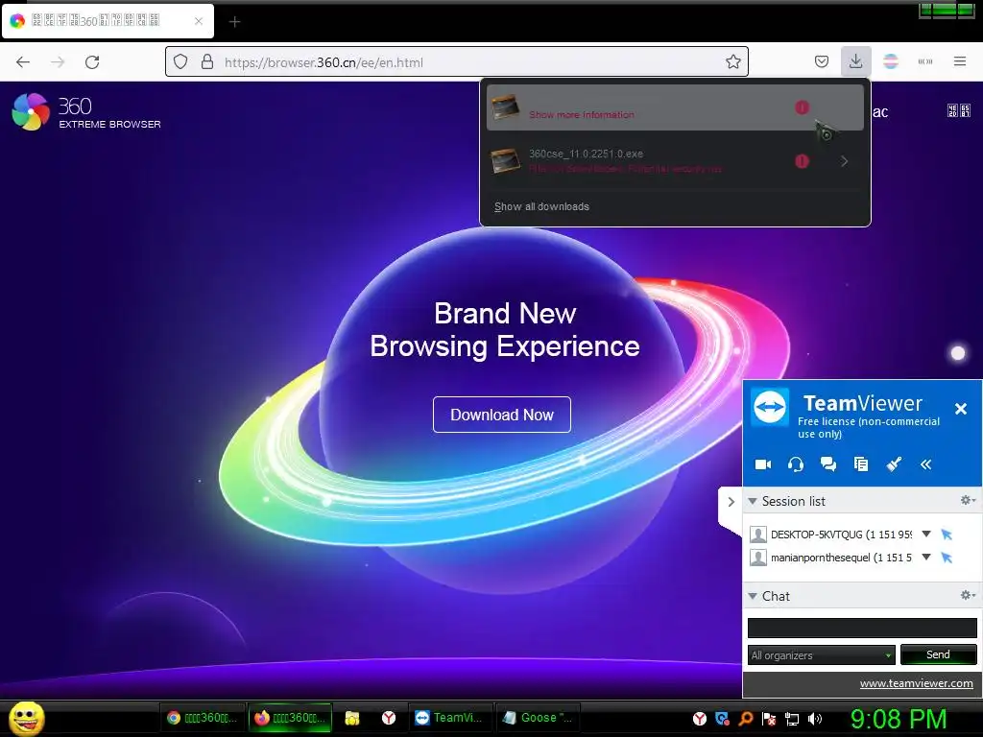
Task: Click the language switch icon at page top right
Action: [x=959, y=111]
